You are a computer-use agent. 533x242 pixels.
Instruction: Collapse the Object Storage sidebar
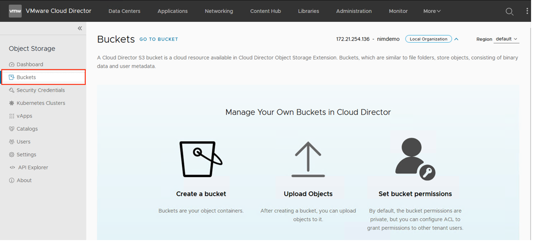point(80,28)
